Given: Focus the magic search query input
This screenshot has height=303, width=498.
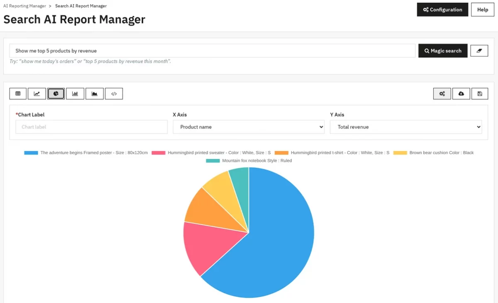Looking at the screenshot, I should pyautogui.click(x=212, y=51).
